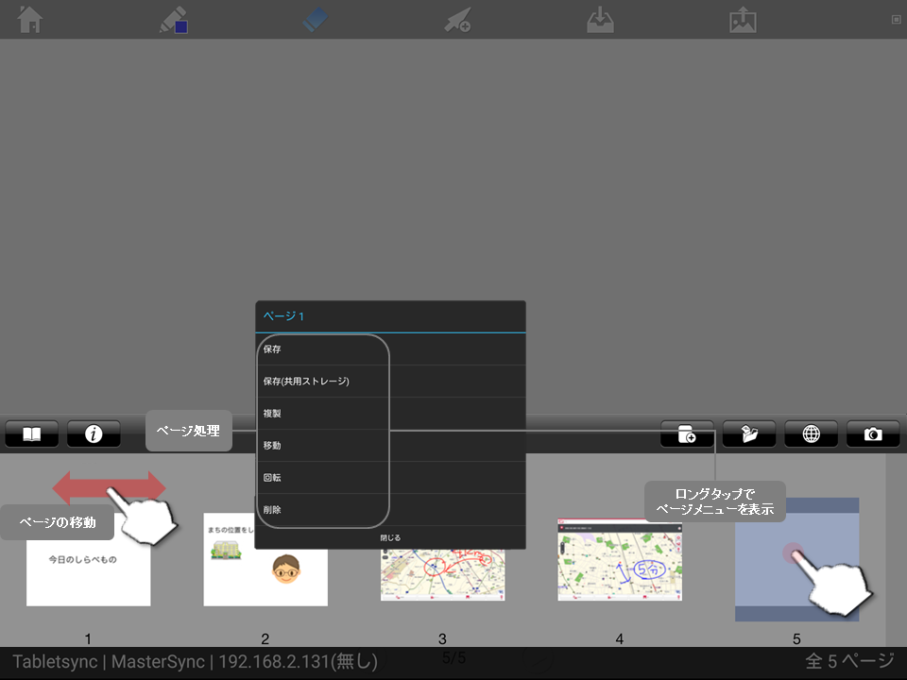Select the Eraser tool
The width and height of the screenshot is (907, 680).
click(x=316, y=20)
